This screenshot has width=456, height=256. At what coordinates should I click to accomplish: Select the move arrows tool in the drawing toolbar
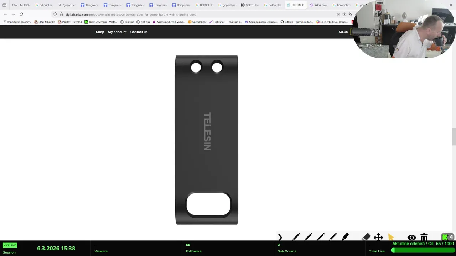[x=378, y=237]
